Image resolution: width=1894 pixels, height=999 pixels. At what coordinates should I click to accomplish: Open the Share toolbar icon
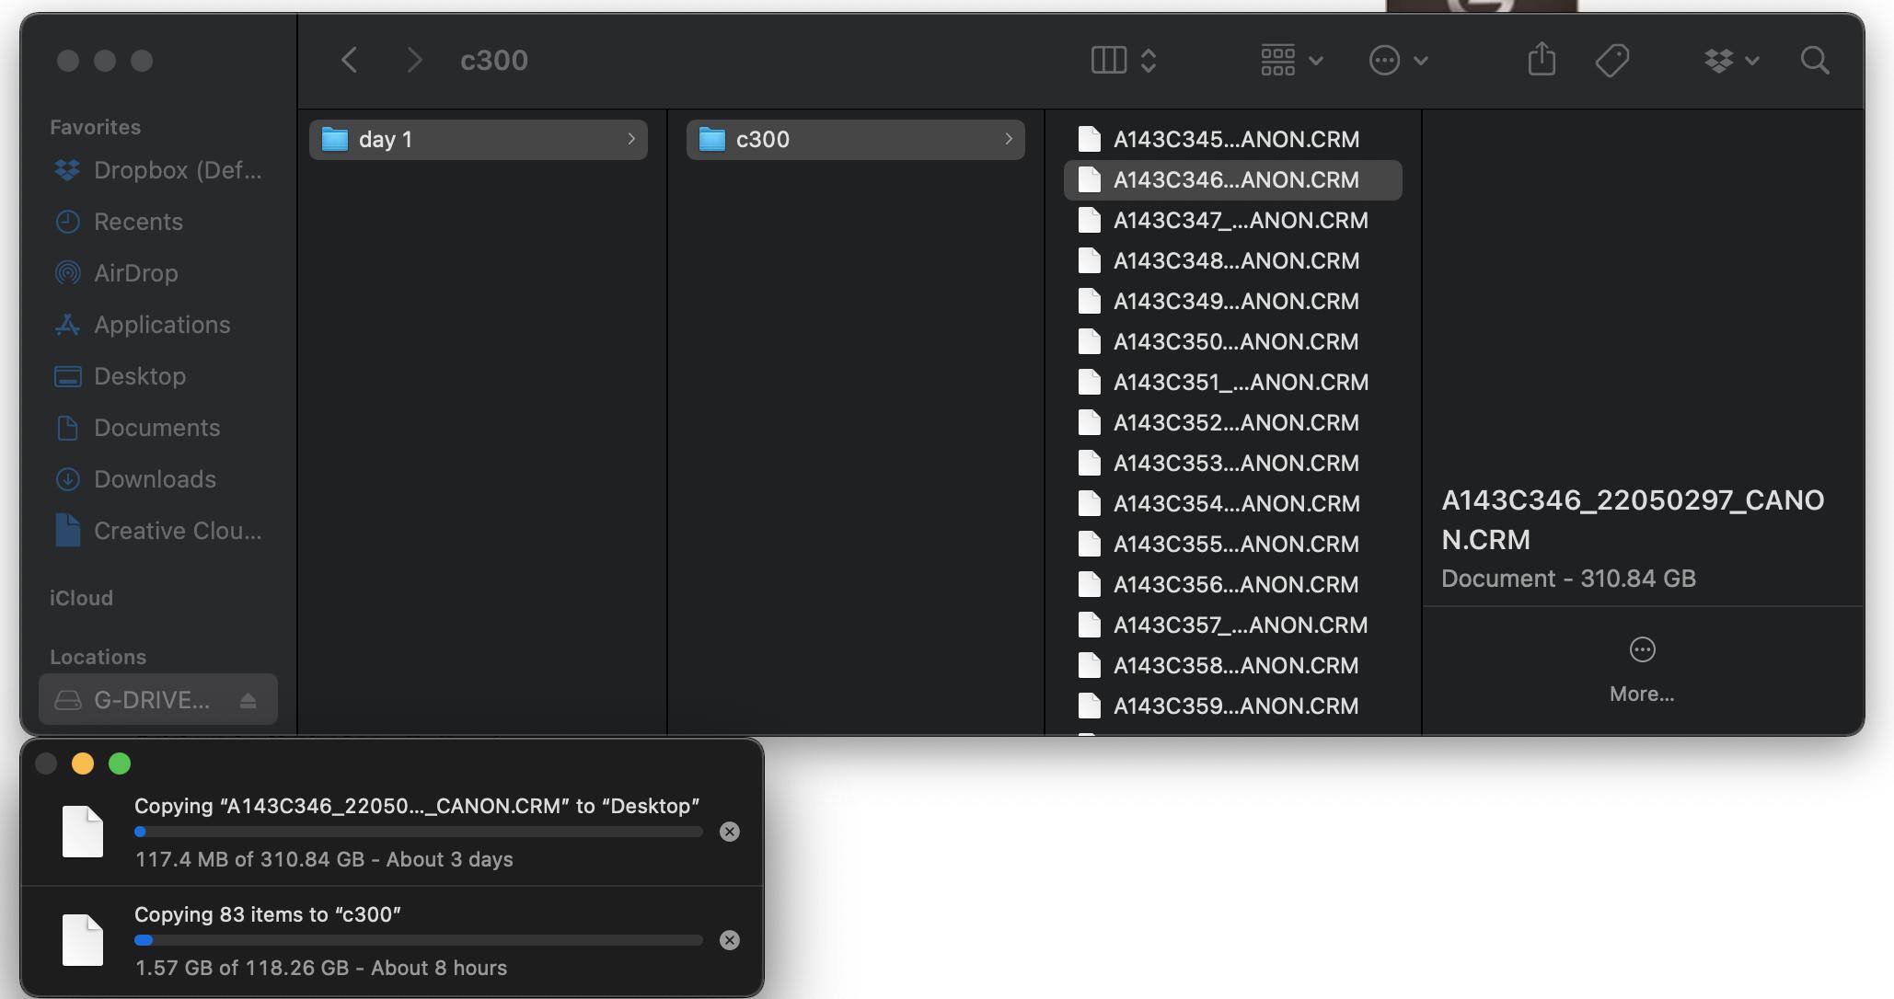click(1542, 61)
